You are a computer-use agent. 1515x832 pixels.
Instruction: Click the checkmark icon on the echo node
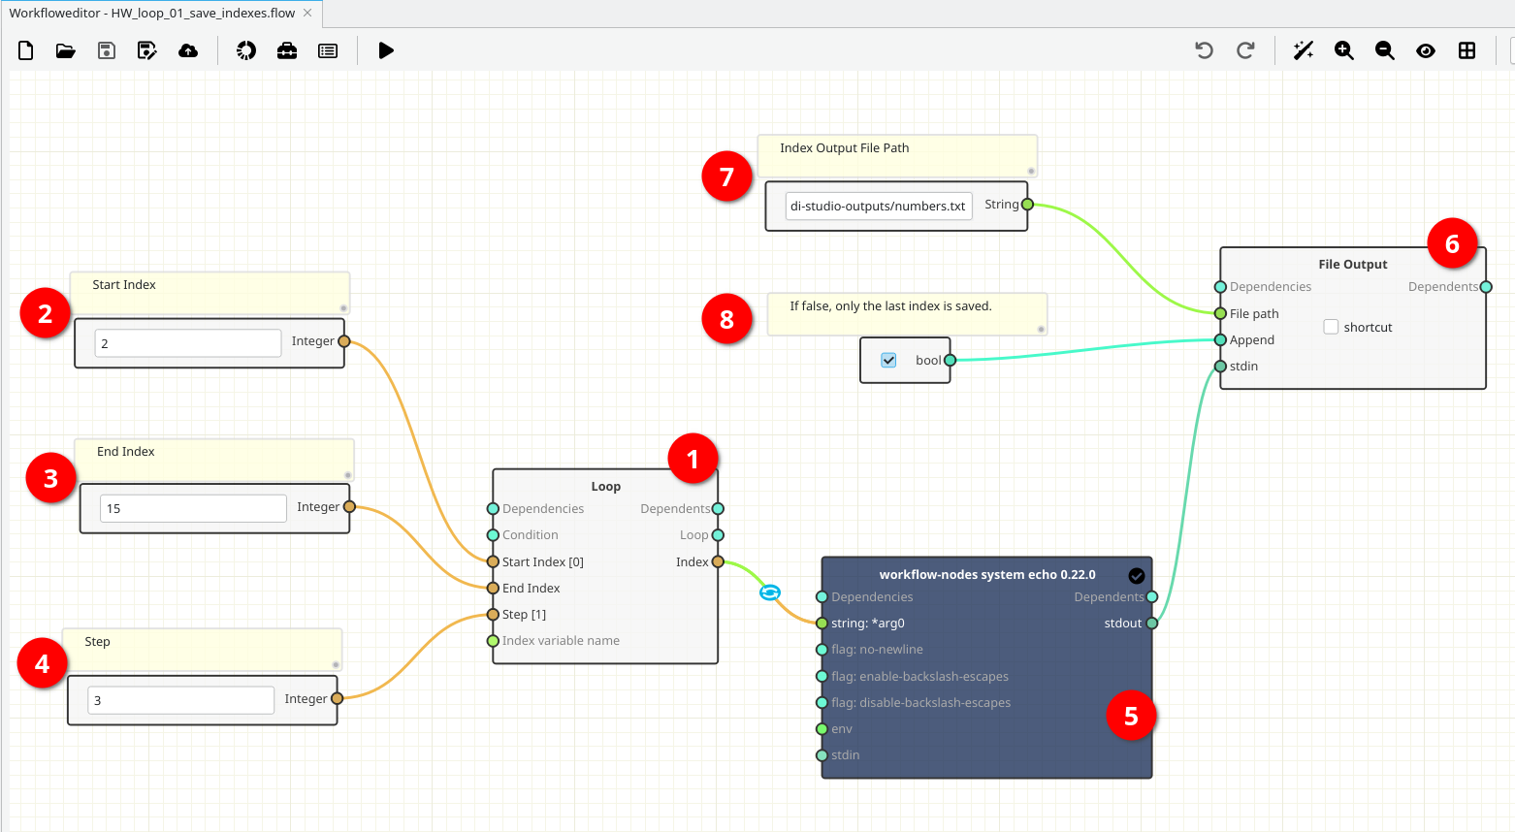(x=1137, y=575)
